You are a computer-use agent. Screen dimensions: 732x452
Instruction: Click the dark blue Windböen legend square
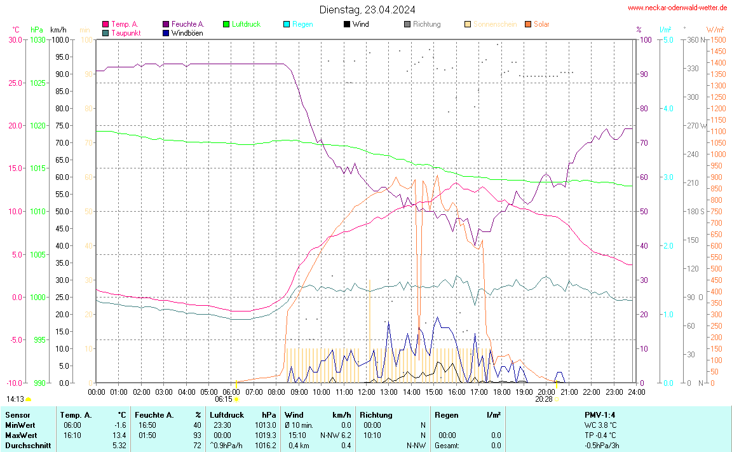click(166, 33)
